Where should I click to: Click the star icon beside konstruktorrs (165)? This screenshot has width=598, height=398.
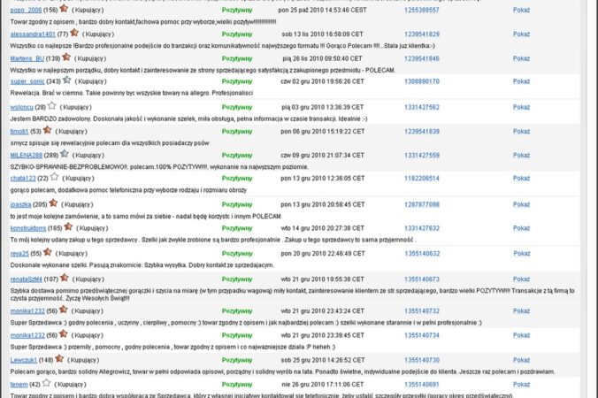[68, 226]
